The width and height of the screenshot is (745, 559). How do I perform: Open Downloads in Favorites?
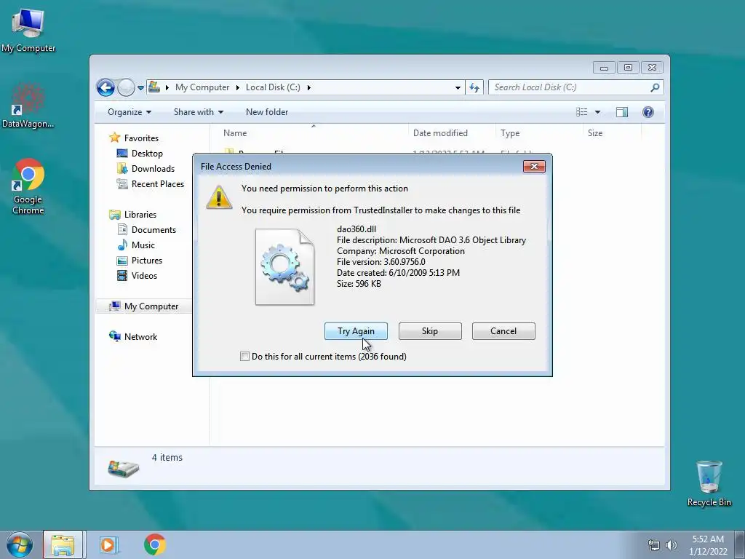[x=153, y=169]
